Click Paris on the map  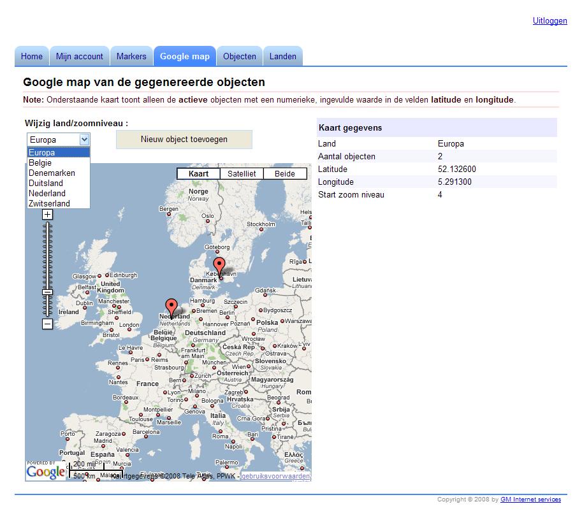[x=137, y=359]
